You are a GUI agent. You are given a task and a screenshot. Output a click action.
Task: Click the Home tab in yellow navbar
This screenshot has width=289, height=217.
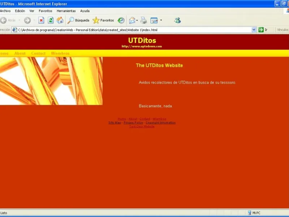coord(4,53)
